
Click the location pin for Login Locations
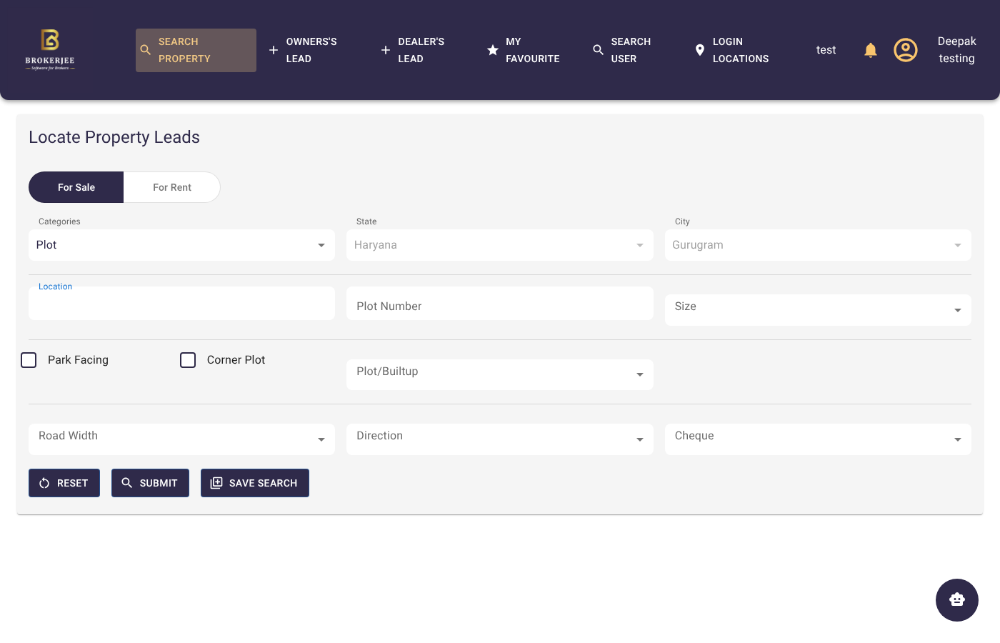tap(700, 50)
